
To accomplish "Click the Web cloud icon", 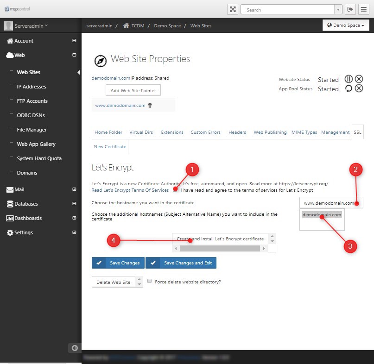I will 10,55.
